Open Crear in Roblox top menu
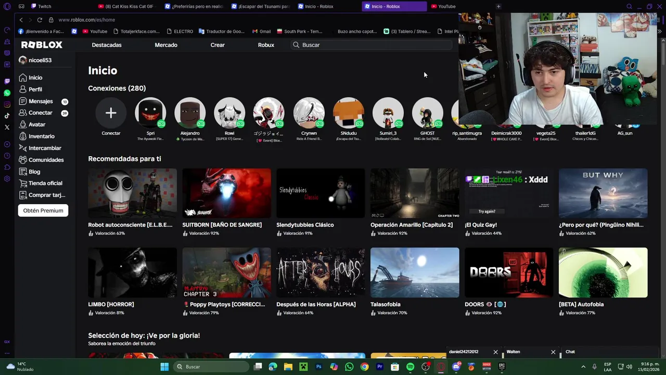 click(x=217, y=45)
